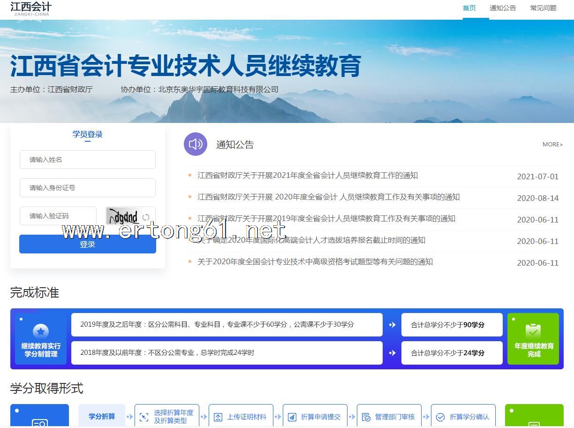This screenshot has width=574, height=428.
Task: Click the select conversion year icon
Action: [144, 417]
